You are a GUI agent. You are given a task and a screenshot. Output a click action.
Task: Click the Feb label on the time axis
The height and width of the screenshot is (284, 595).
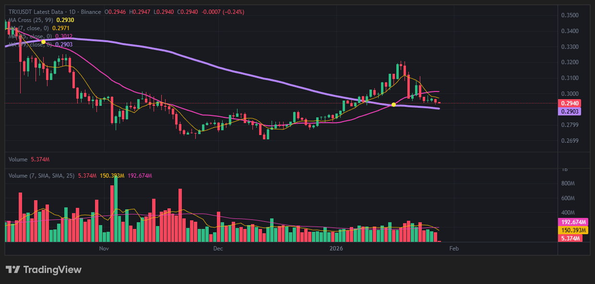[454, 249]
